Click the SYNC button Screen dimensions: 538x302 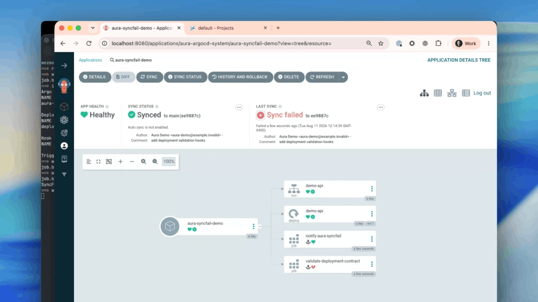149,77
